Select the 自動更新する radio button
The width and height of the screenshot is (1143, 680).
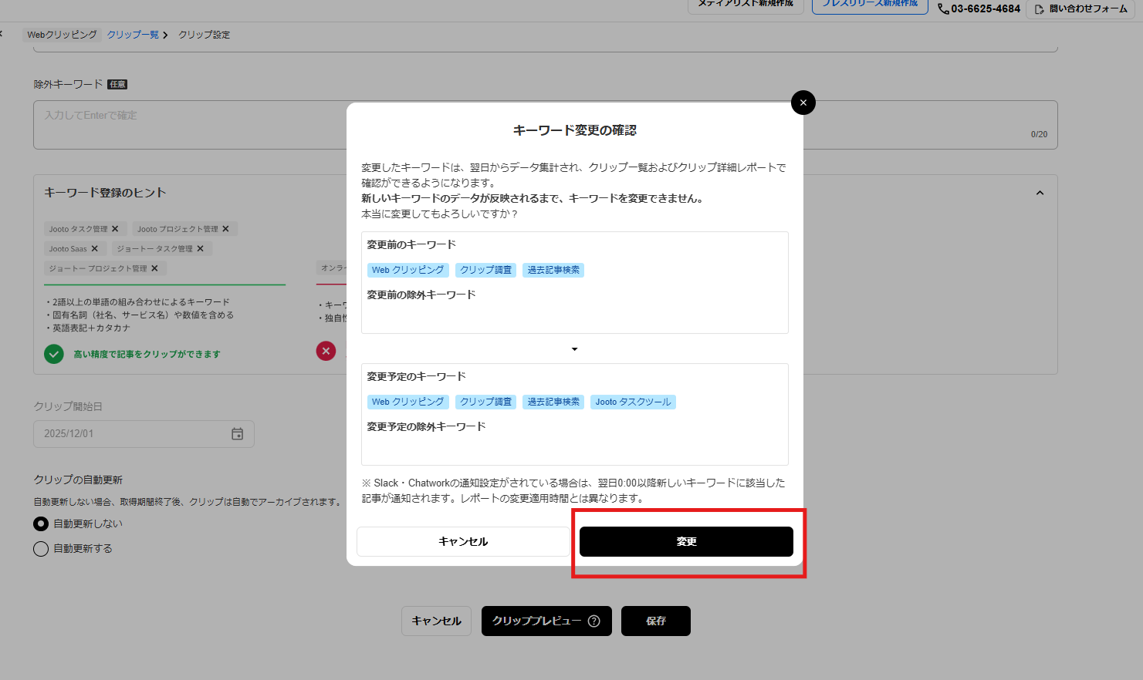[41, 549]
